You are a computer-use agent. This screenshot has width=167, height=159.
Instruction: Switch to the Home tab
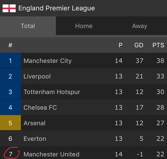[x=84, y=26]
